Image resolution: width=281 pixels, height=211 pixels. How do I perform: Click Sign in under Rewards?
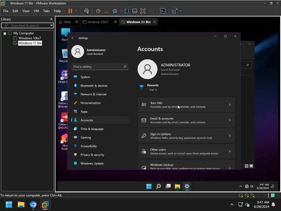click(153, 90)
